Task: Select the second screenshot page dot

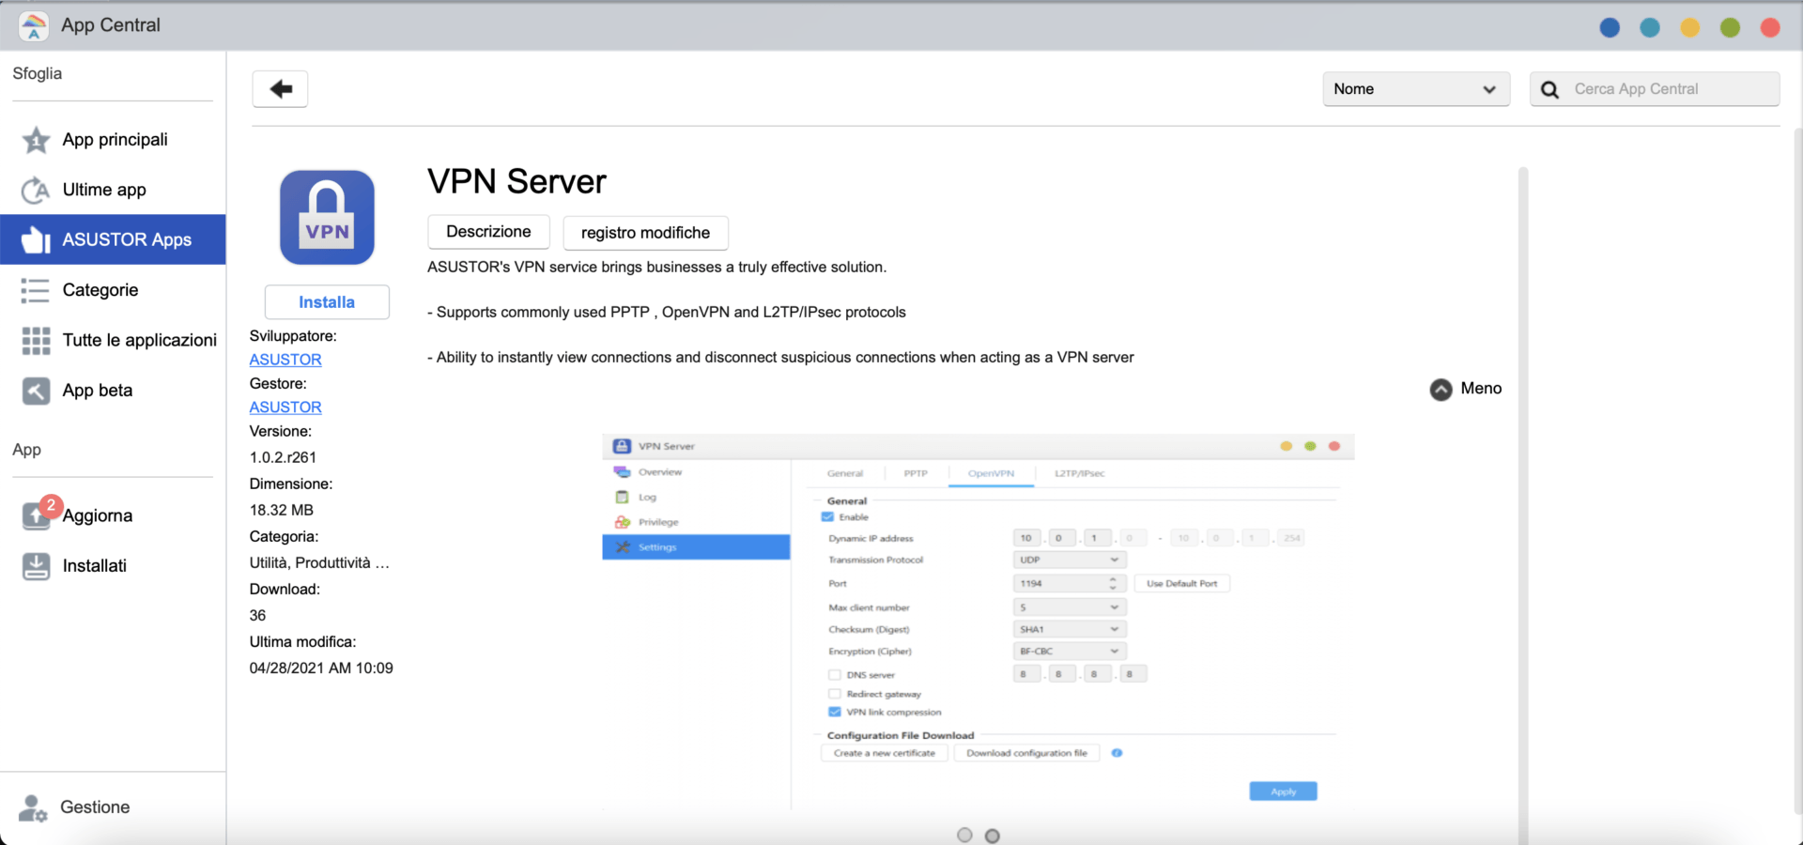Action: [993, 836]
